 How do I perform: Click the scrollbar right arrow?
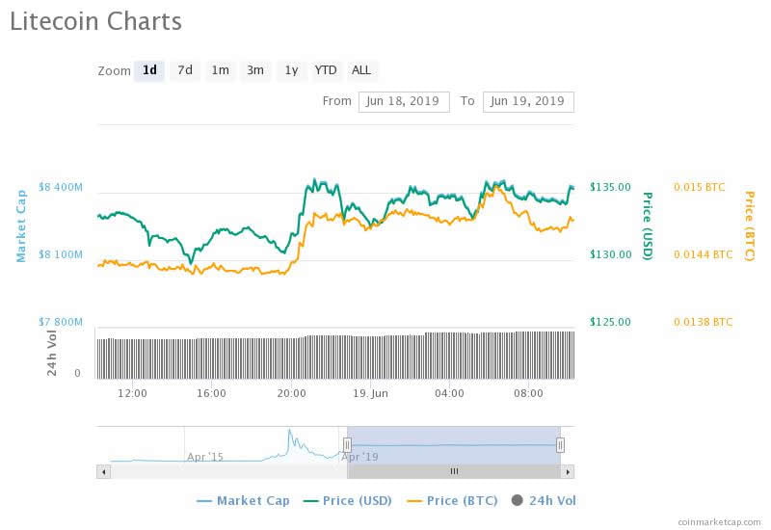[x=568, y=471]
